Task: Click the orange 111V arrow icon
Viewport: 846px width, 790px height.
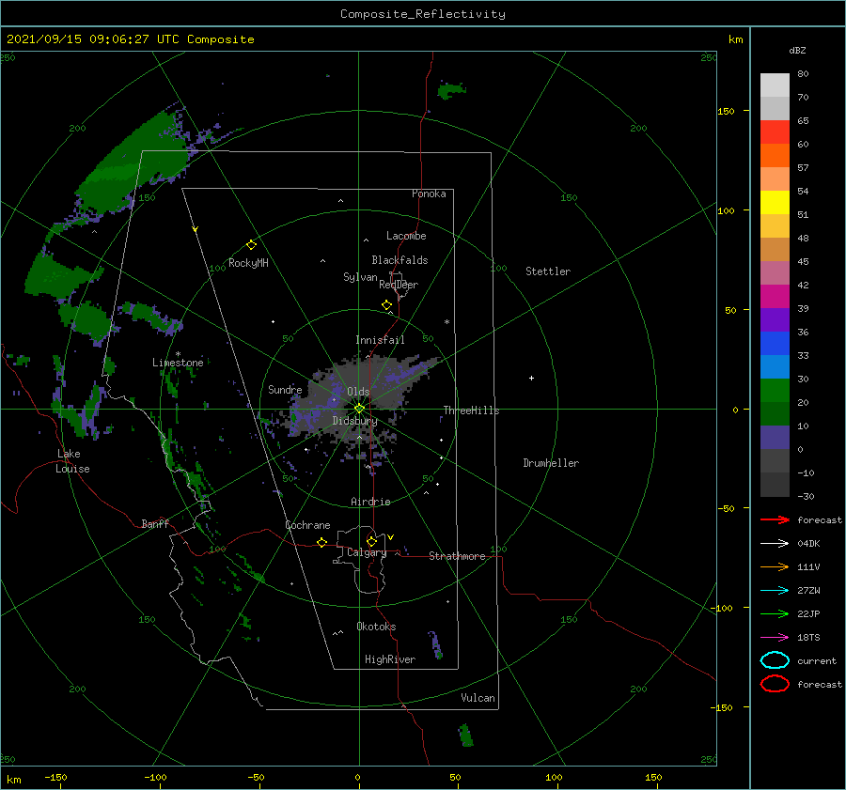Action: [x=775, y=566]
